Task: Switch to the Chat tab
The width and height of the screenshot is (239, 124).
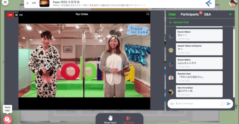Action: tap(172, 14)
